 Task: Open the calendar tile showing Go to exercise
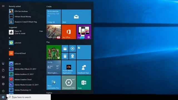click(x=54, y=17)
